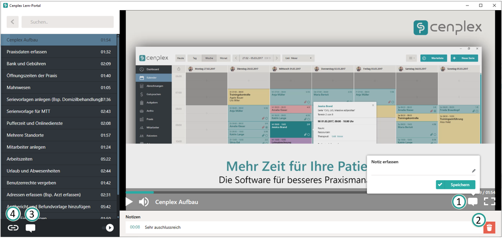Open lesson Benutzerrechte vergeben
This screenshot has height=238, width=502.
click(59, 183)
